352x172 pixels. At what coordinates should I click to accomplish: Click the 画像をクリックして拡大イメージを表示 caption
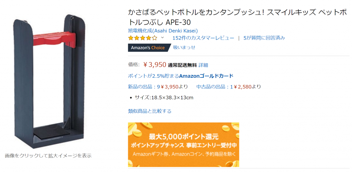point(48,155)
